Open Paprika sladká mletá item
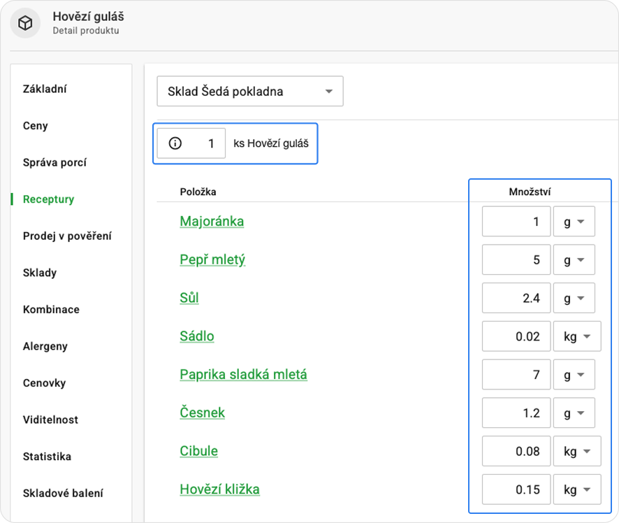 (243, 375)
